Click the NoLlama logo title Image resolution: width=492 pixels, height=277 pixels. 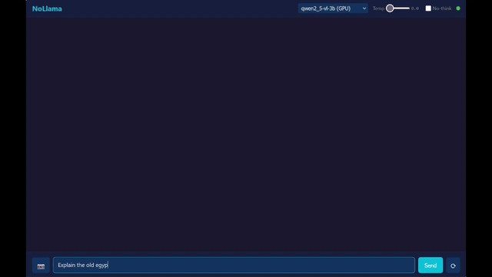tap(47, 8)
